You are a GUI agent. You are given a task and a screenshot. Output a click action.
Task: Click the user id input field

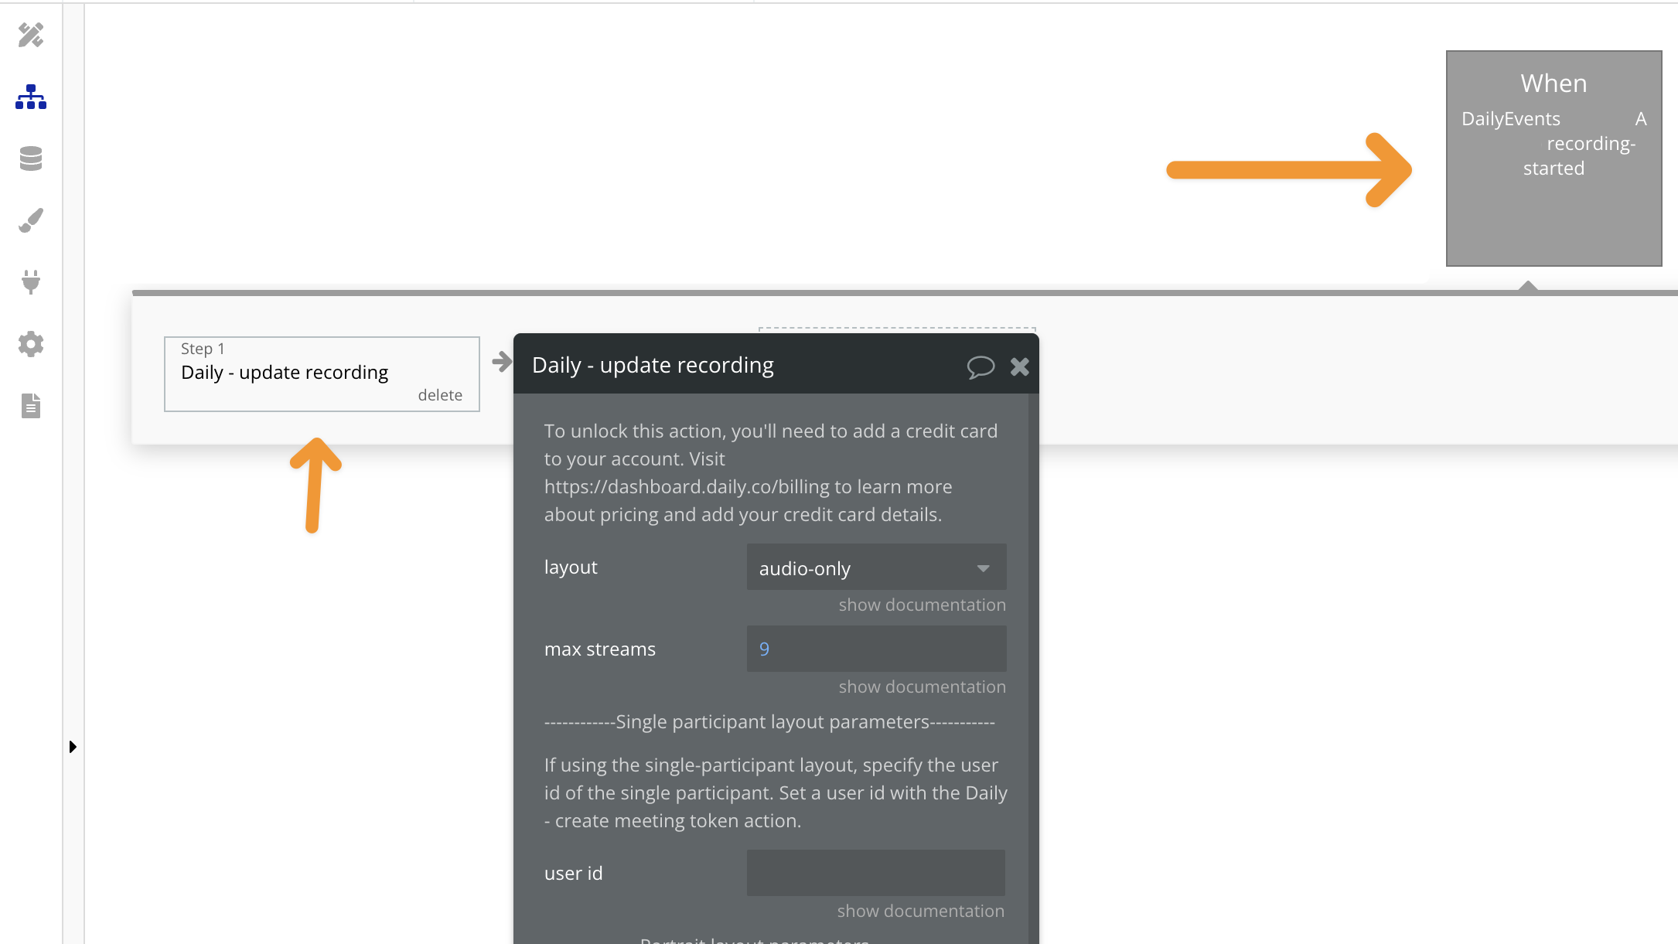(x=875, y=873)
